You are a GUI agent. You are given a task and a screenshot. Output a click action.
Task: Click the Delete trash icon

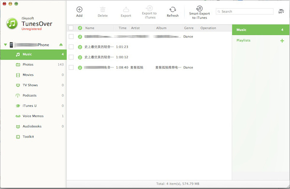(x=102, y=10)
